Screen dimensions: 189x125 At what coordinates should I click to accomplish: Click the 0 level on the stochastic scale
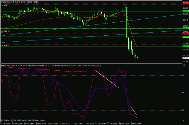(183, 121)
